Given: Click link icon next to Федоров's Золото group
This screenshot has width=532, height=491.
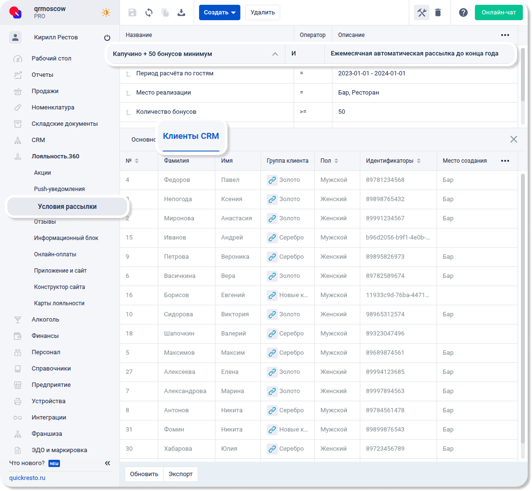Looking at the screenshot, I should click(x=272, y=180).
